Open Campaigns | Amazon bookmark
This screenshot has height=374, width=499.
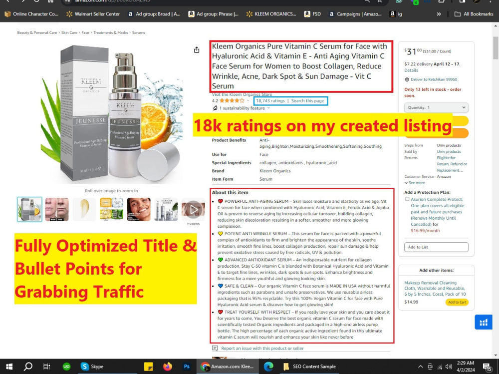pyautogui.click(x=355, y=14)
